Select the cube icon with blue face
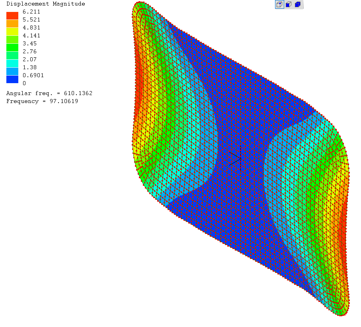The image size is (361, 327). (289, 4)
